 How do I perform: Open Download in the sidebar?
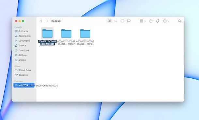pyautogui.click(x=23, y=50)
